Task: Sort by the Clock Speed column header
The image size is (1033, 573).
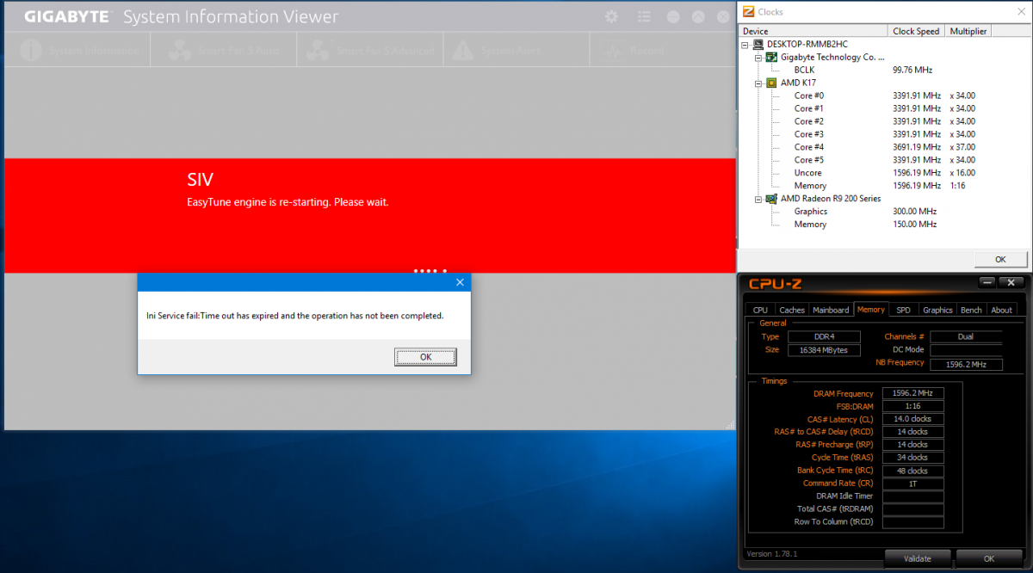Action: click(x=917, y=31)
